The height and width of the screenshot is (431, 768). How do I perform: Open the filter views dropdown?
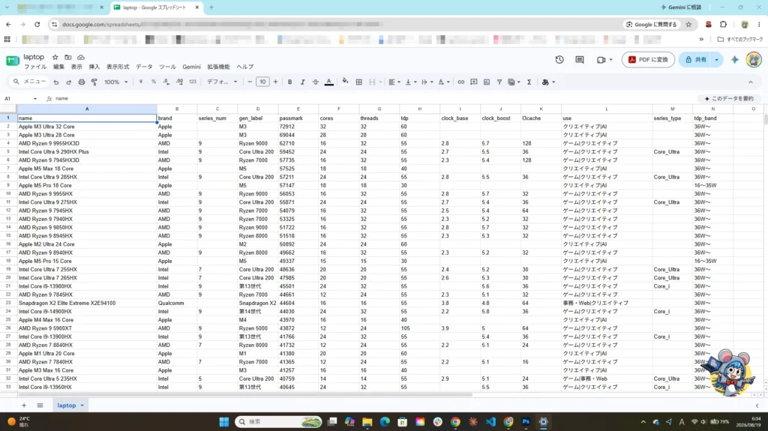coord(514,82)
